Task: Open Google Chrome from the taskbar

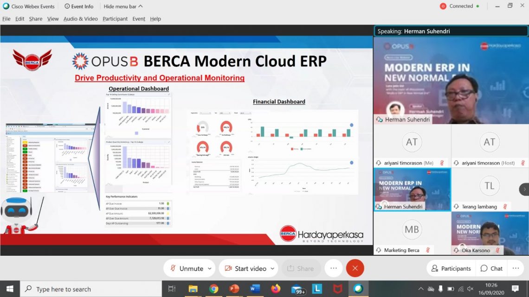Action: (213, 289)
